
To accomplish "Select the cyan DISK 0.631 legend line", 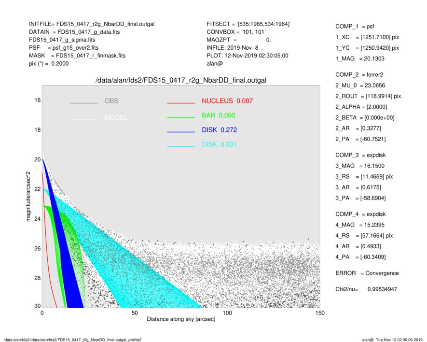I will point(181,146).
